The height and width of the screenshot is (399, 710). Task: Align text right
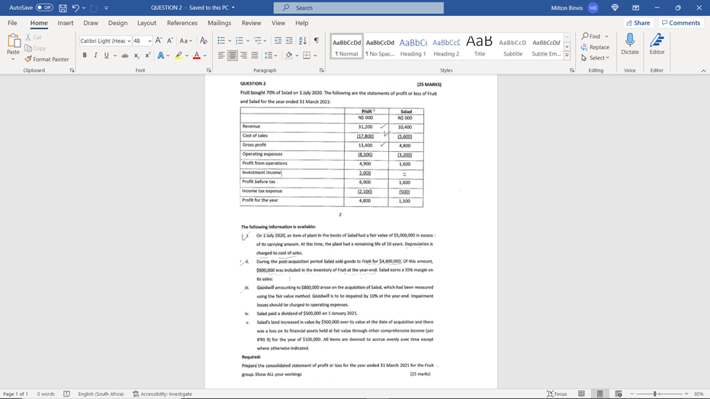[243, 55]
